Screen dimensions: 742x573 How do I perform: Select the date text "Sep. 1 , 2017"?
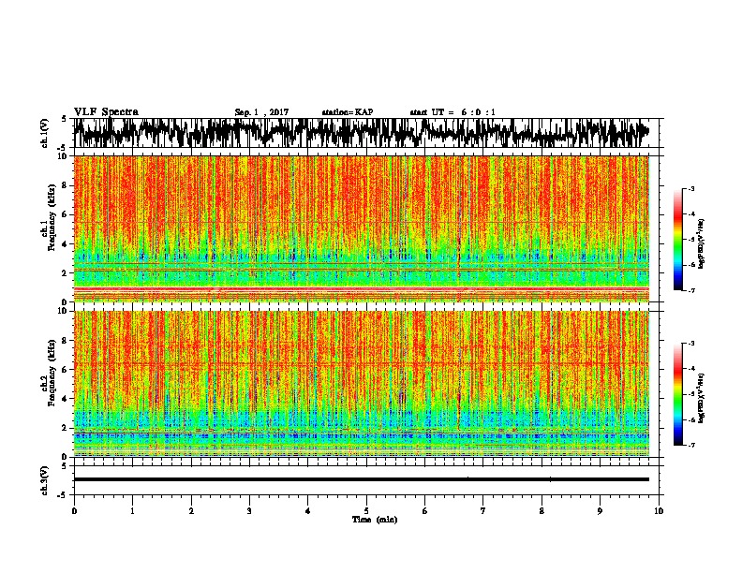261,112
